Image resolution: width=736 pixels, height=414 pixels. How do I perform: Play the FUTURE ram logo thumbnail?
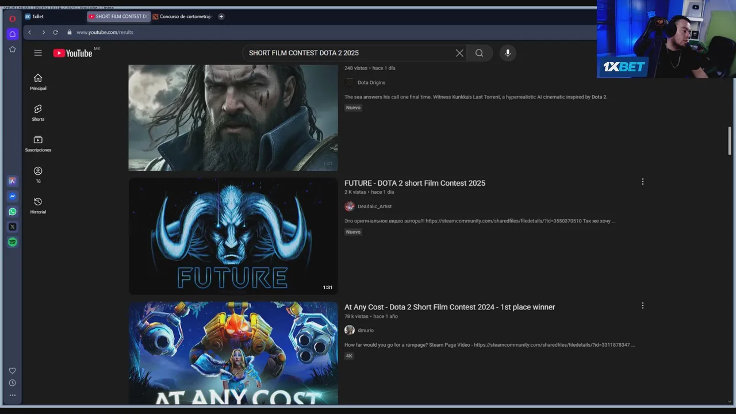[x=233, y=236]
